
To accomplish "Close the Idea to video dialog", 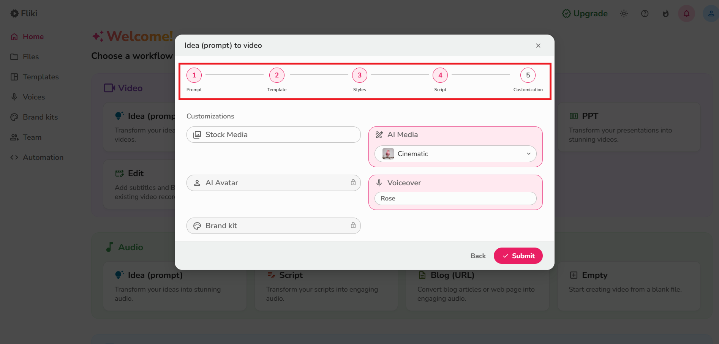I will 538,46.
